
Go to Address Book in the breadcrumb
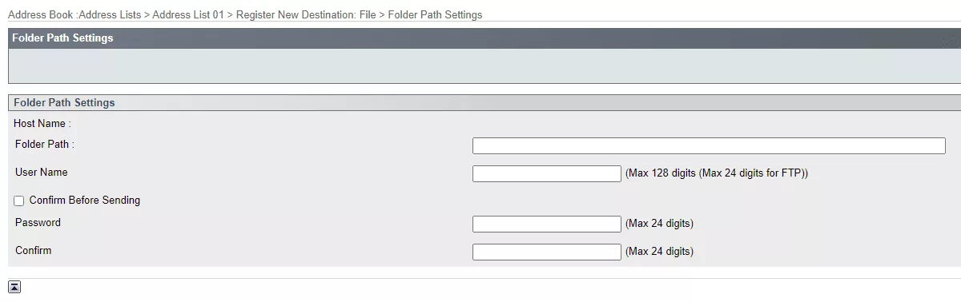(x=41, y=15)
